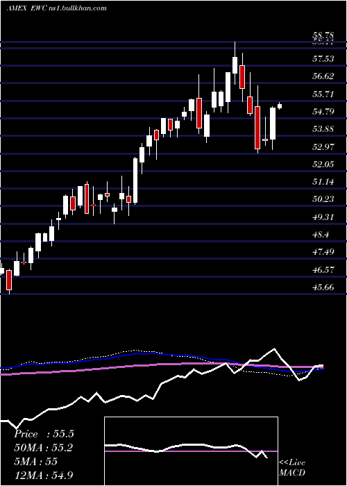Click the 48.4 price axis label

point(321,235)
